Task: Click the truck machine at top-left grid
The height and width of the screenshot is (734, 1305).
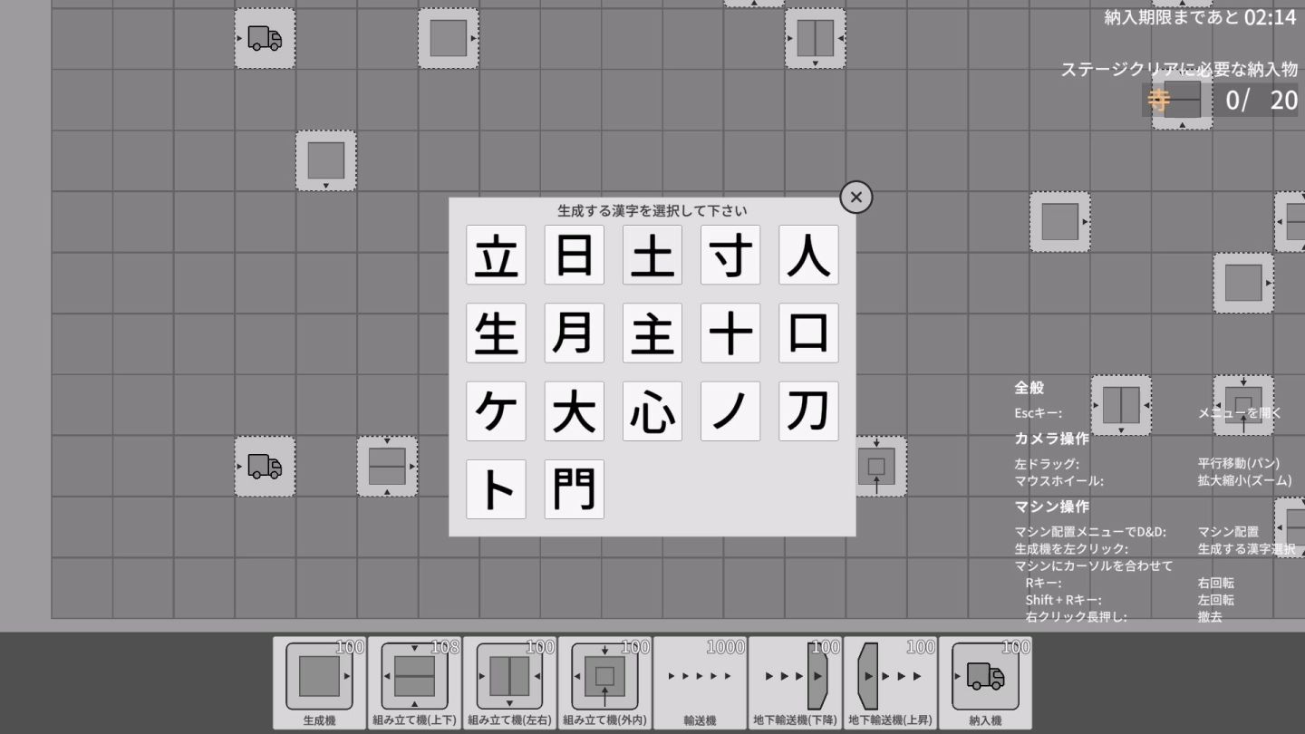Action: pos(265,38)
